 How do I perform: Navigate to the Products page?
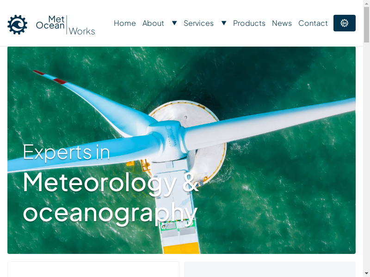click(249, 24)
